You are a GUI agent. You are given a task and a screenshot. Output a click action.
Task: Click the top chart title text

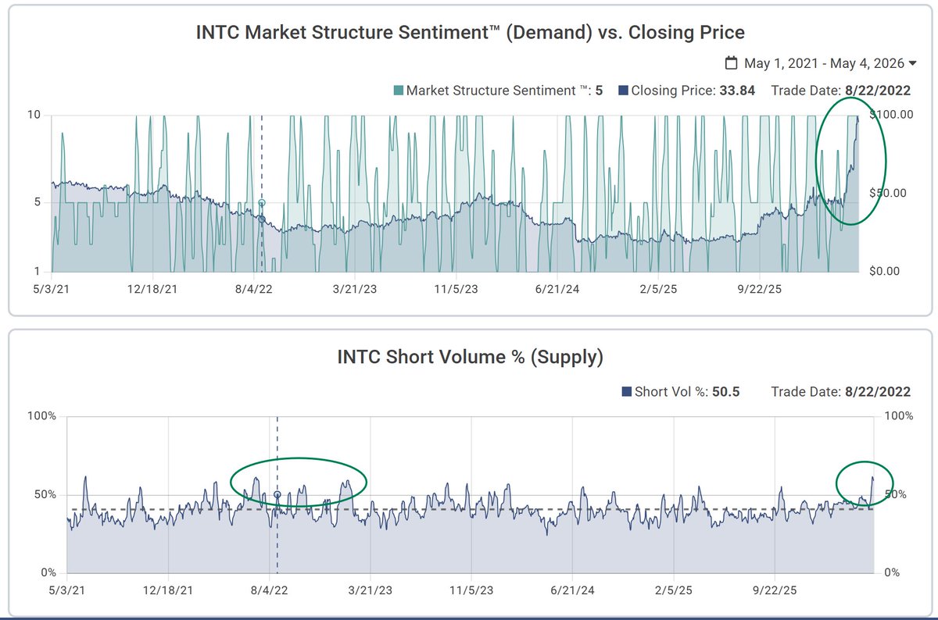(469, 32)
